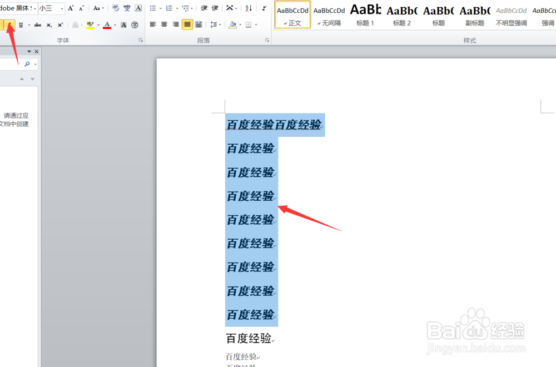Viewport: 556px width, 367px height.
Task: Click the Asian Layout icon
Action: coord(230,8)
